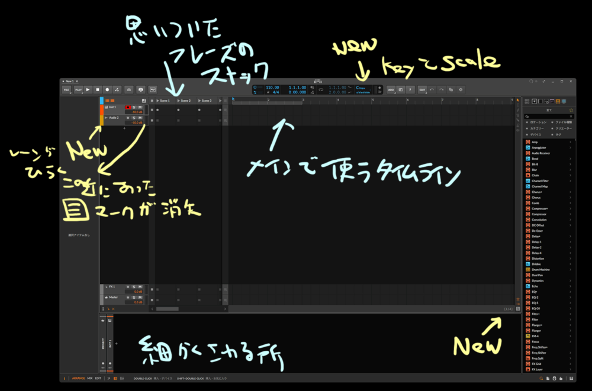The image size is (592, 391).
Task: Open the EDIT menu
Action: (x=422, y=90)
